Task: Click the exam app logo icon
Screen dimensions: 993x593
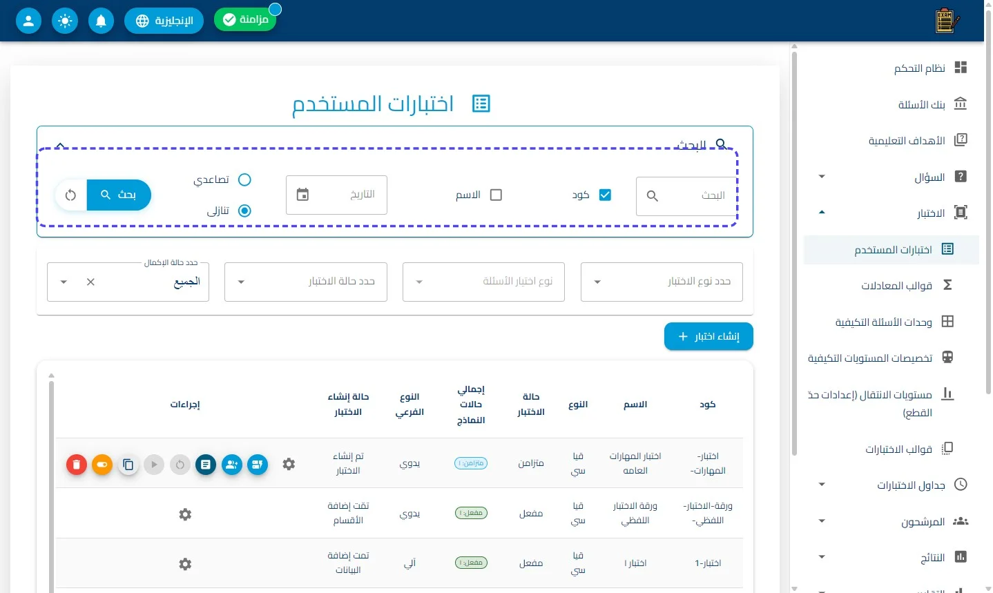Action: [947, 21]
